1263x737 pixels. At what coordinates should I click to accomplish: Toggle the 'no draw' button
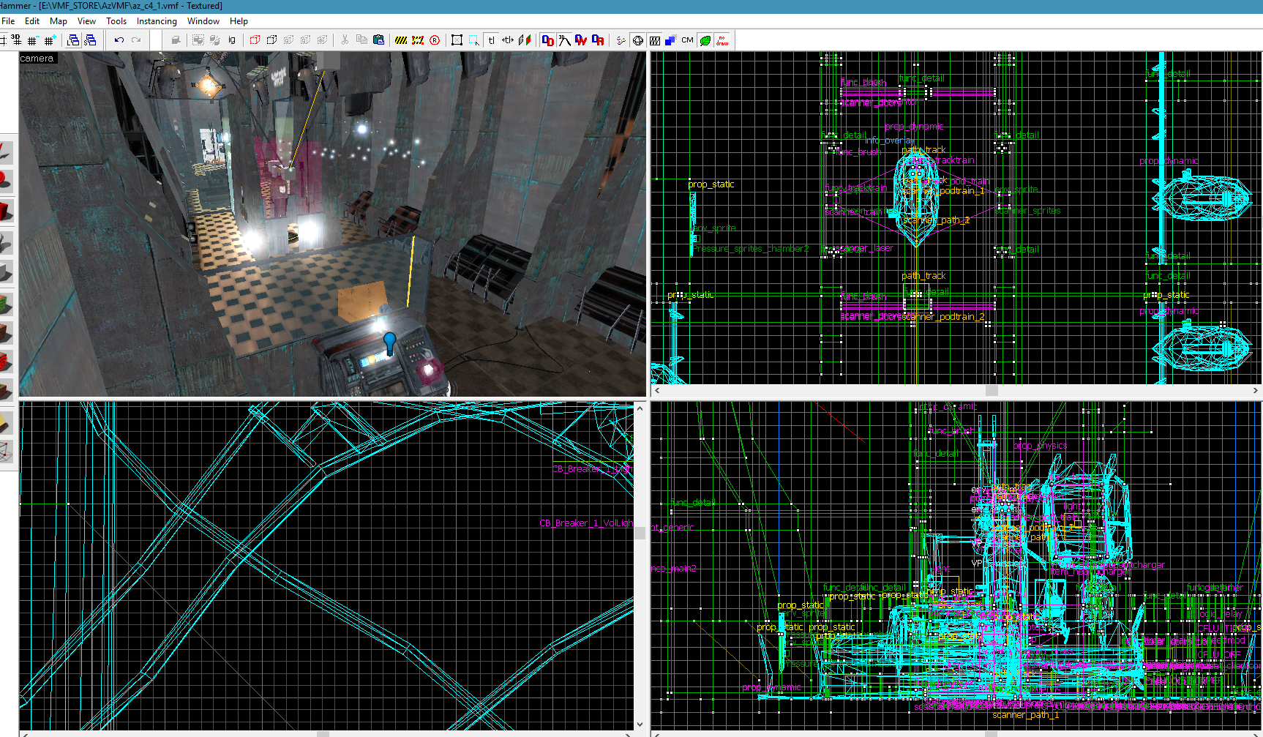coord(722,40)
